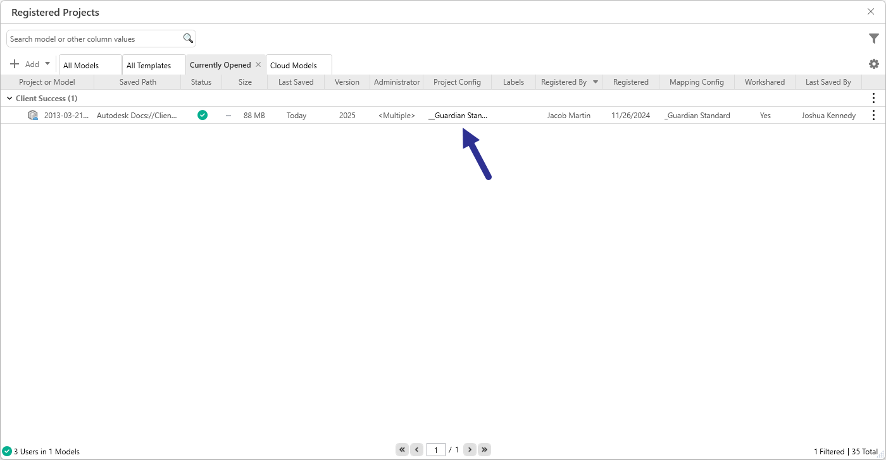886x460 pixels.
Task: Click the green status checkmark icon
Action: (x=203, y=115)
